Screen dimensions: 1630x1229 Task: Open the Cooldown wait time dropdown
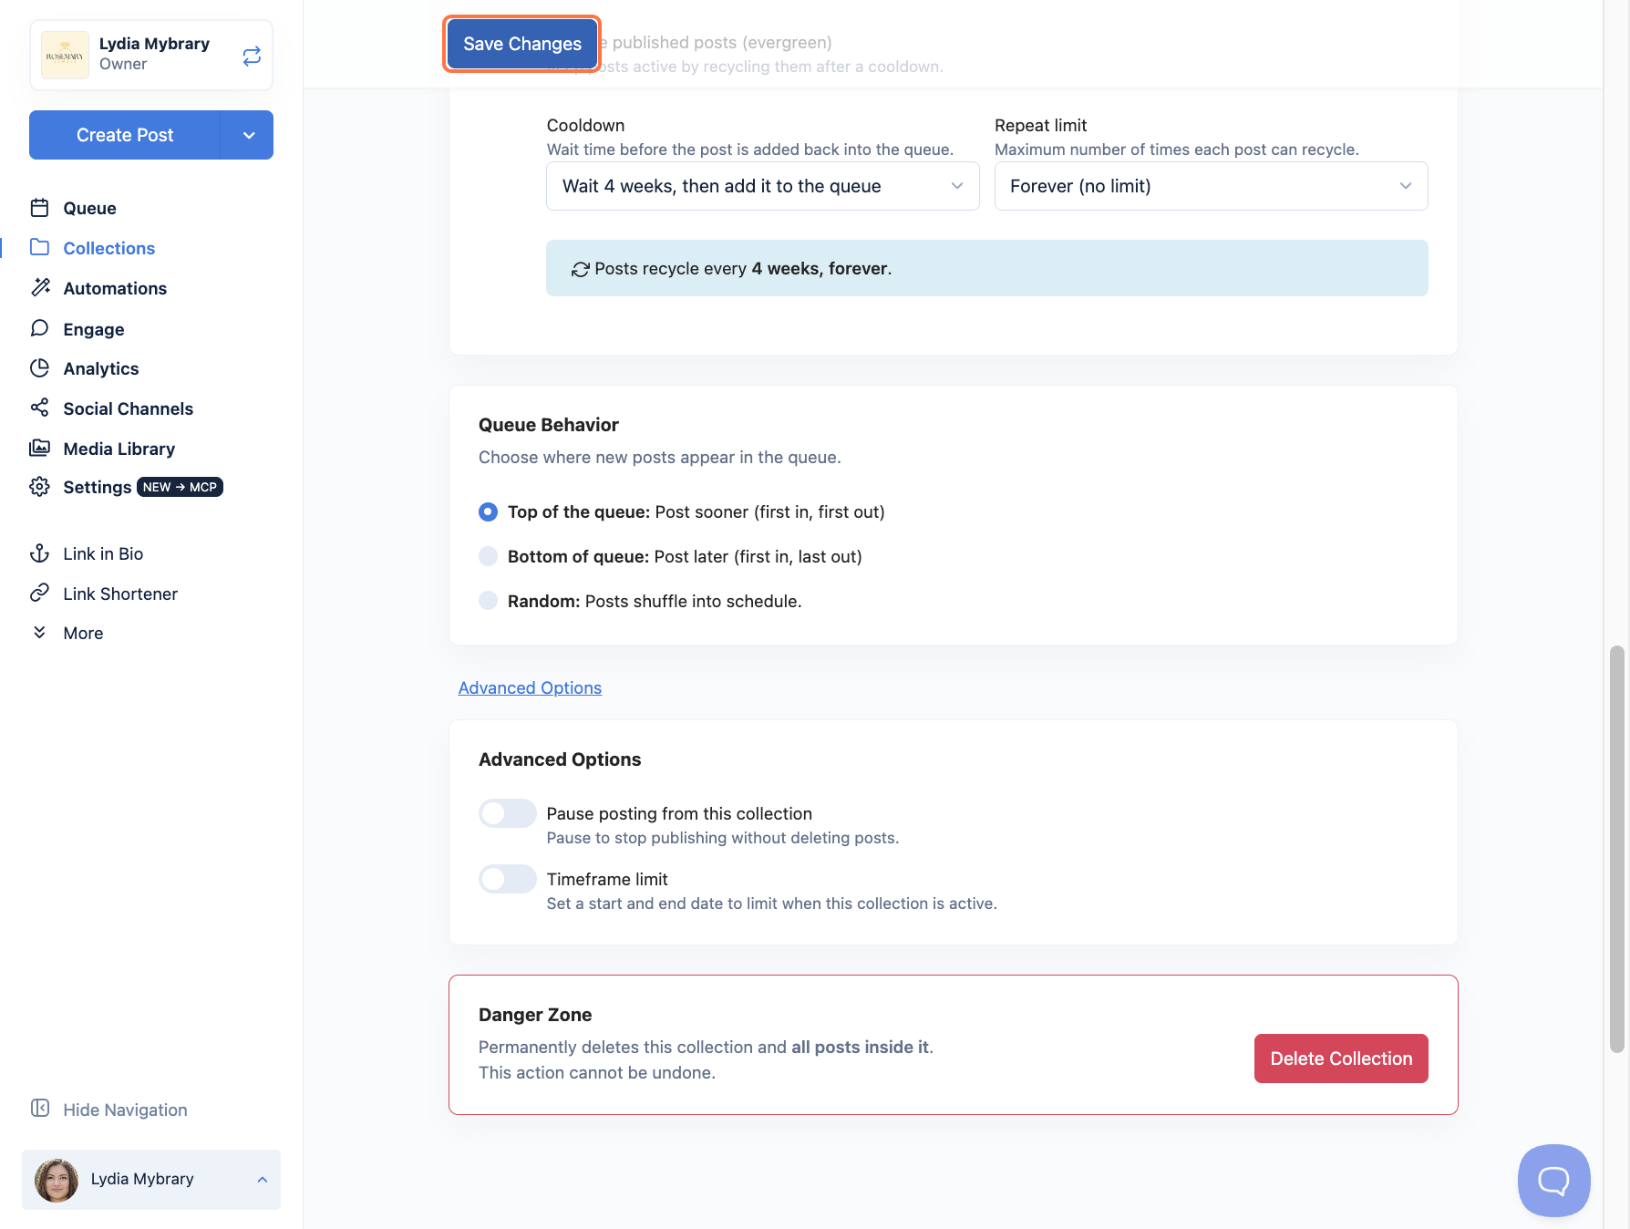click(x=763, y=186)
